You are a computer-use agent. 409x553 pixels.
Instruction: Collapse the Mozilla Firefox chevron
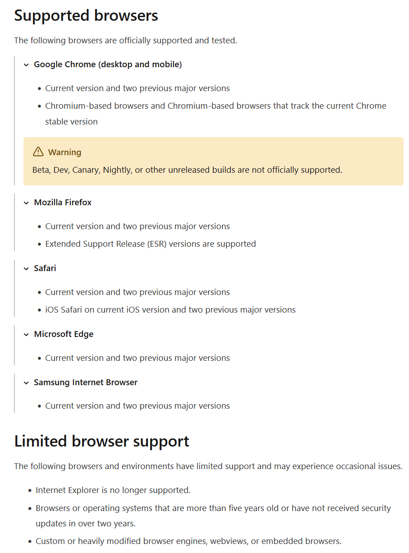[26, 203]
